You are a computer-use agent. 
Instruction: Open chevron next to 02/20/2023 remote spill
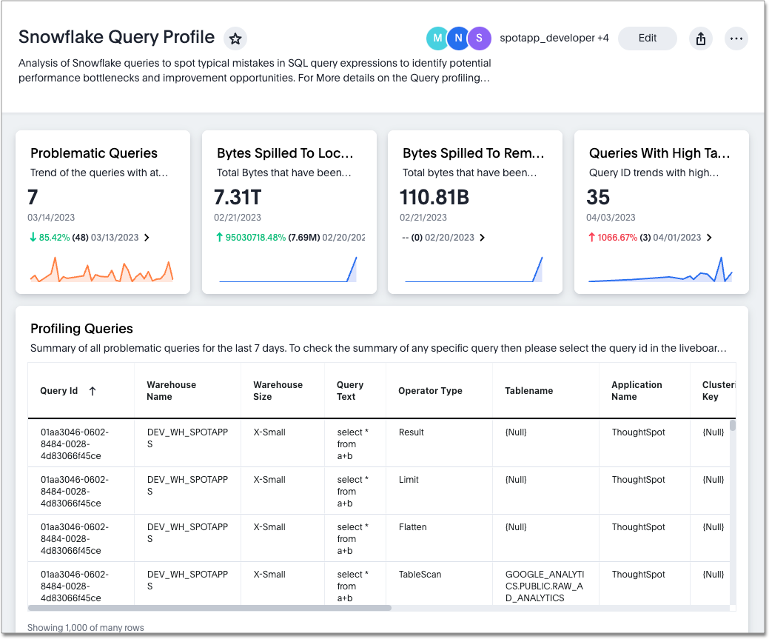[482, 238]
